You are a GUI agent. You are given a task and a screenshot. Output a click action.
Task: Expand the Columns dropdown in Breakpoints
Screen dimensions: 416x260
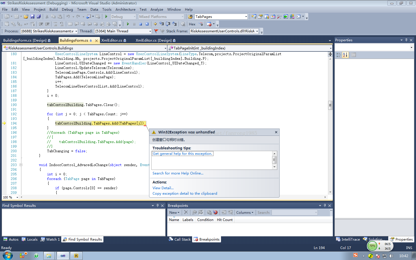[245, 213]
